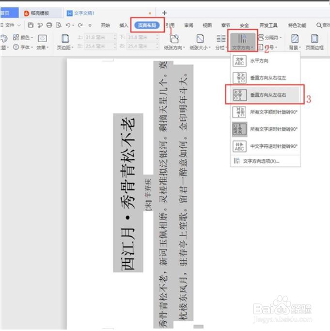Image resolution: width=330 pixels, height=331 pixels.
Task: Click the right margin 右 value field
Action: coord(142,46)
